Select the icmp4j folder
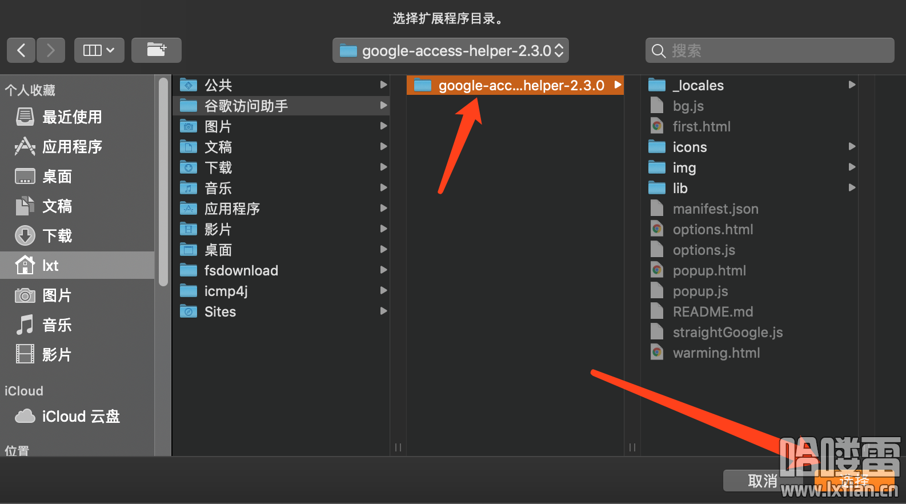 pyautogui.click(x=281, y=291)
